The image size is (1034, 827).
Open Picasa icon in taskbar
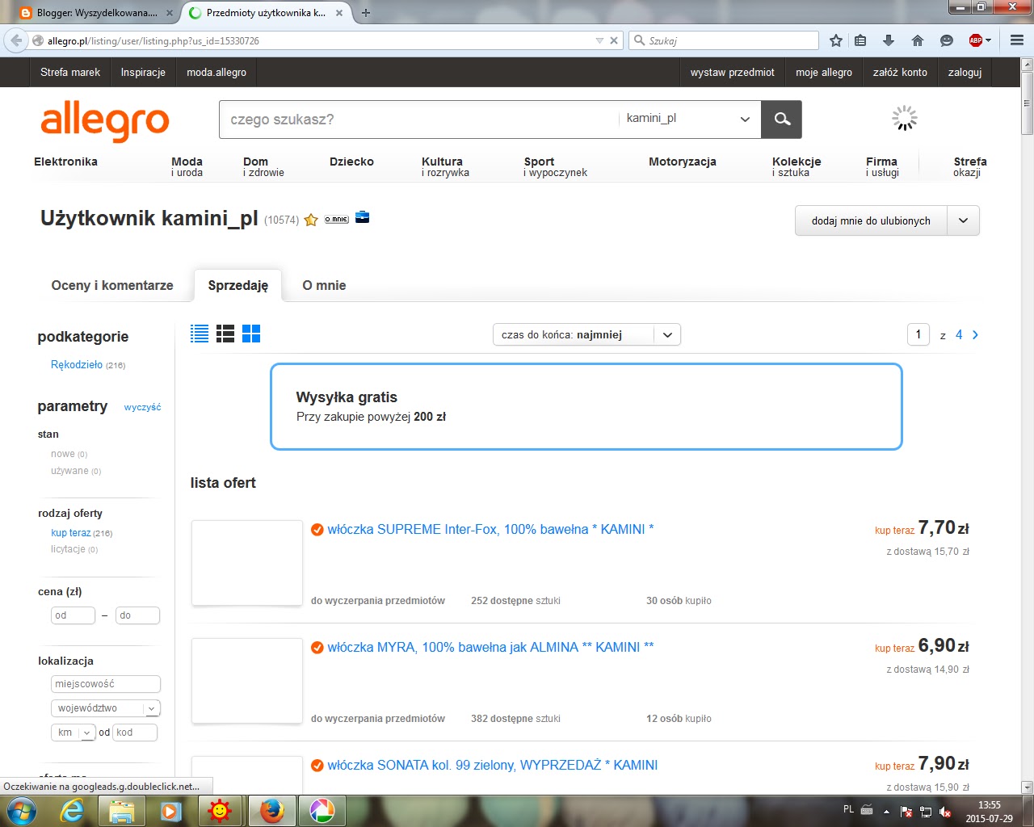(x=321, y=810)
